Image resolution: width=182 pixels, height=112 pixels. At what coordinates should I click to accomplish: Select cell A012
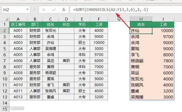click(18, 97)
